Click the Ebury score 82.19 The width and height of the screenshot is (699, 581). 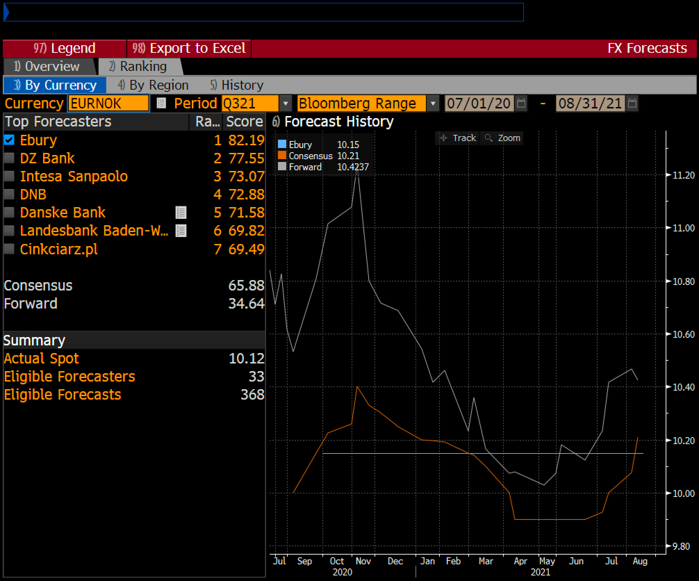click(246, 140)
